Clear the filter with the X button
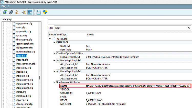The image size is (192, 108). pos(189,28)
